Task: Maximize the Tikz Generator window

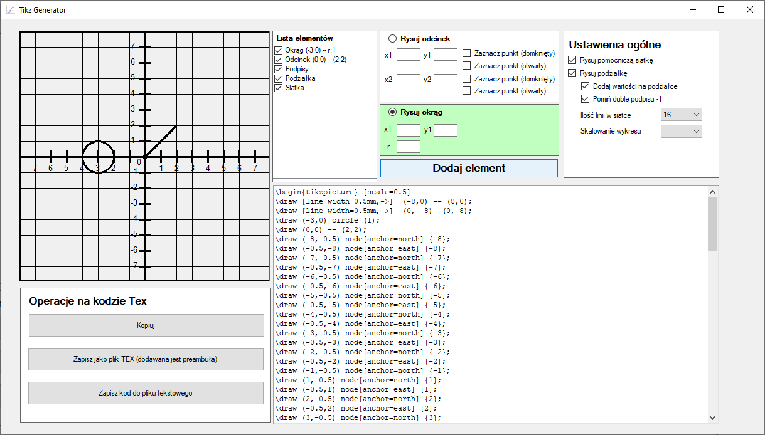Action: point(721,10)
